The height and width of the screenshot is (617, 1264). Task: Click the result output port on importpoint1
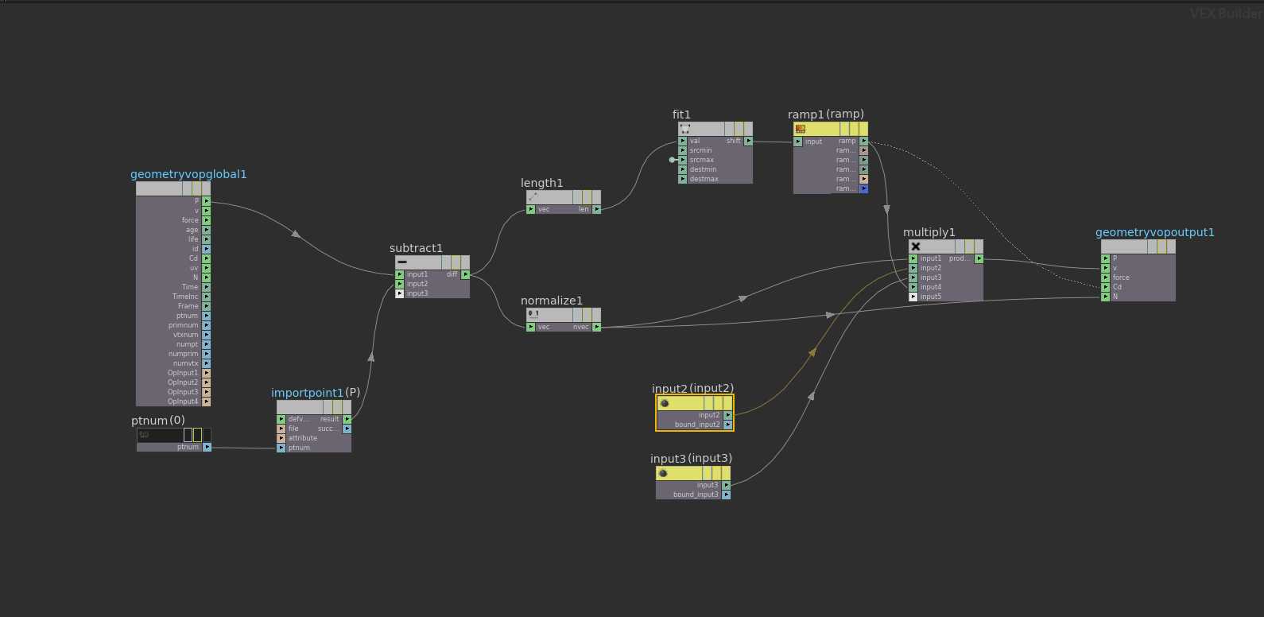click(347, 419)
